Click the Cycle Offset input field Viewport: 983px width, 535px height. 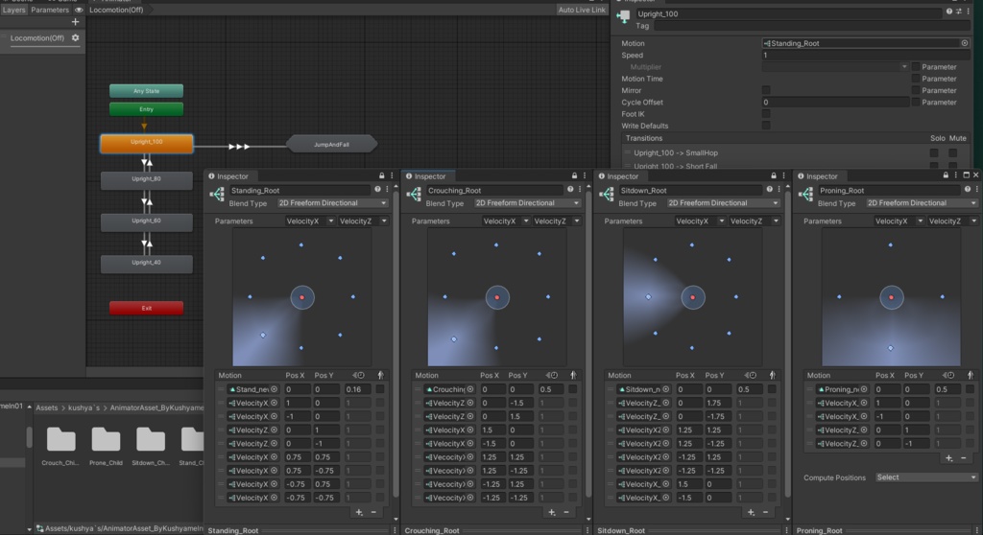click(835, 103)
